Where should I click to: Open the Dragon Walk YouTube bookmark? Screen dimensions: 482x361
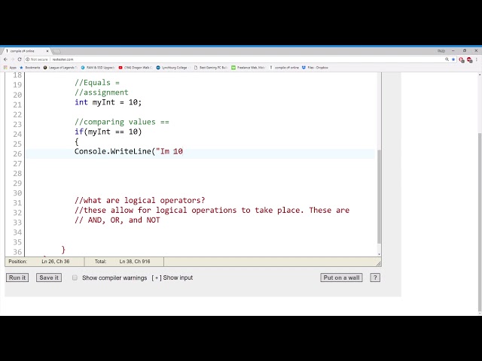[x=136, y=68]
